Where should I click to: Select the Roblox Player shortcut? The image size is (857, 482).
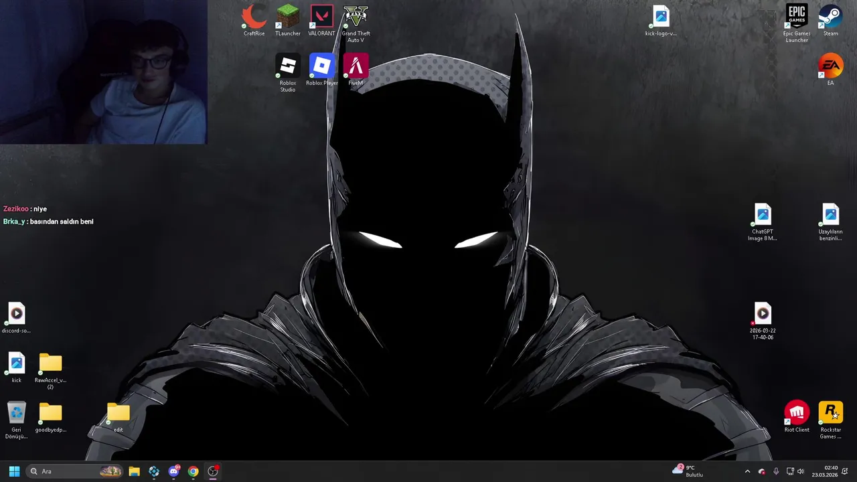(x=321, y=70)
